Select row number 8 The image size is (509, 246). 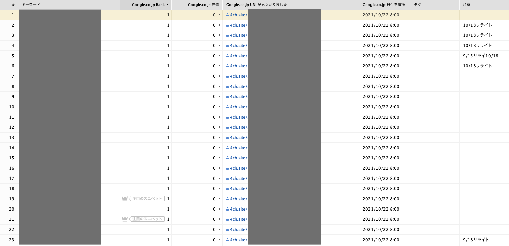click(x=13, y=87)
